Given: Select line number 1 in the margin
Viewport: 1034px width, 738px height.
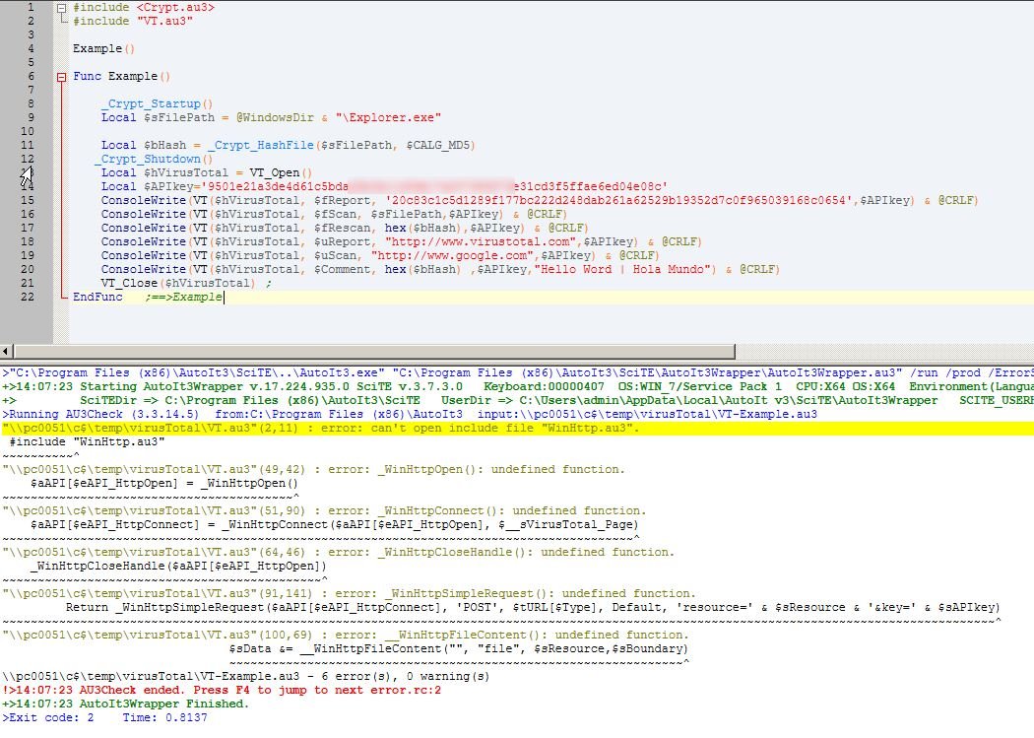Looking at the screenshot, I should 30,7.
